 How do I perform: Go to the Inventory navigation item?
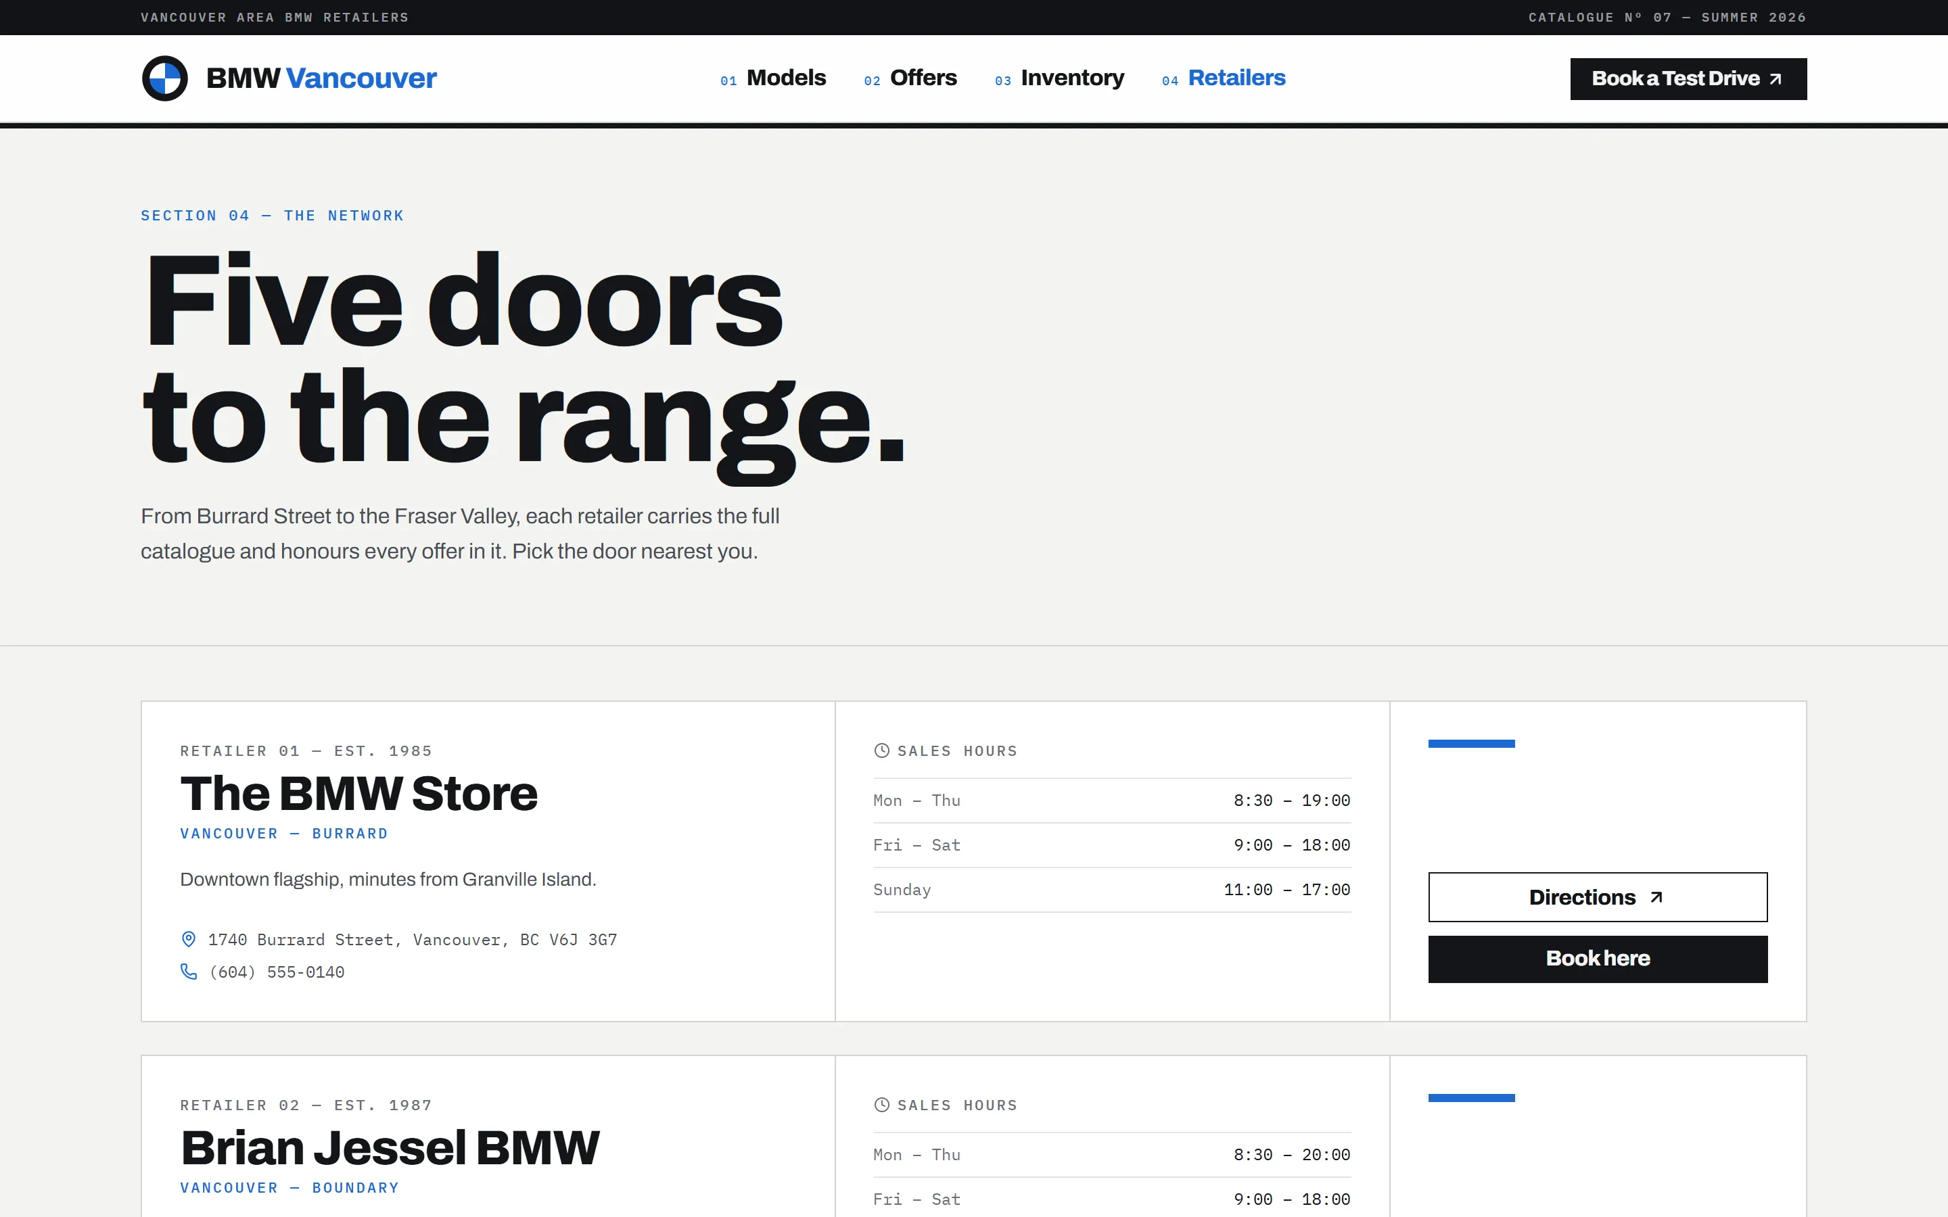pyautogui.click(x=1059, y=78)
